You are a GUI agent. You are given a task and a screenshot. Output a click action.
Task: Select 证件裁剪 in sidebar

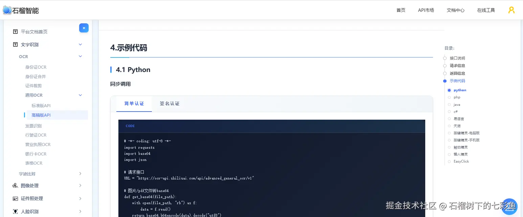tap(33, 86)
